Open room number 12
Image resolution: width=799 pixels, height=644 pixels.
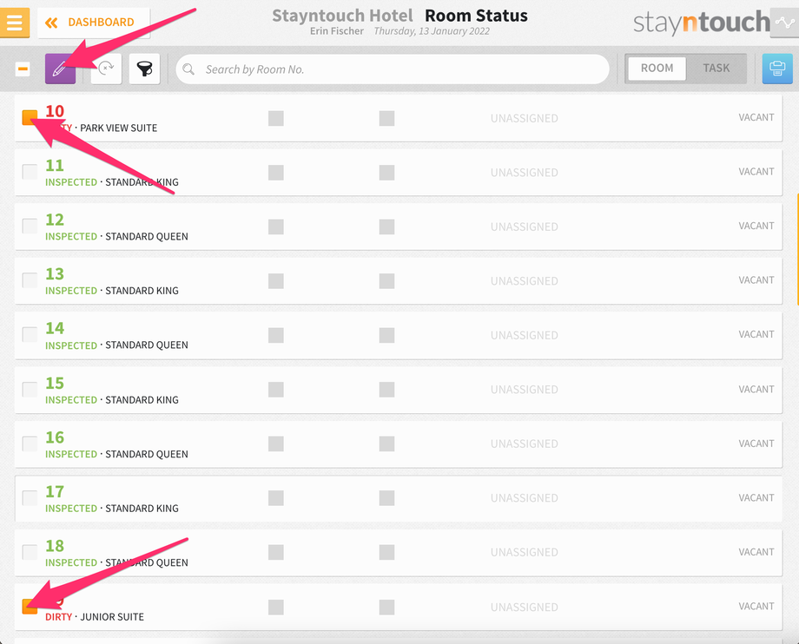pos(55,220)
